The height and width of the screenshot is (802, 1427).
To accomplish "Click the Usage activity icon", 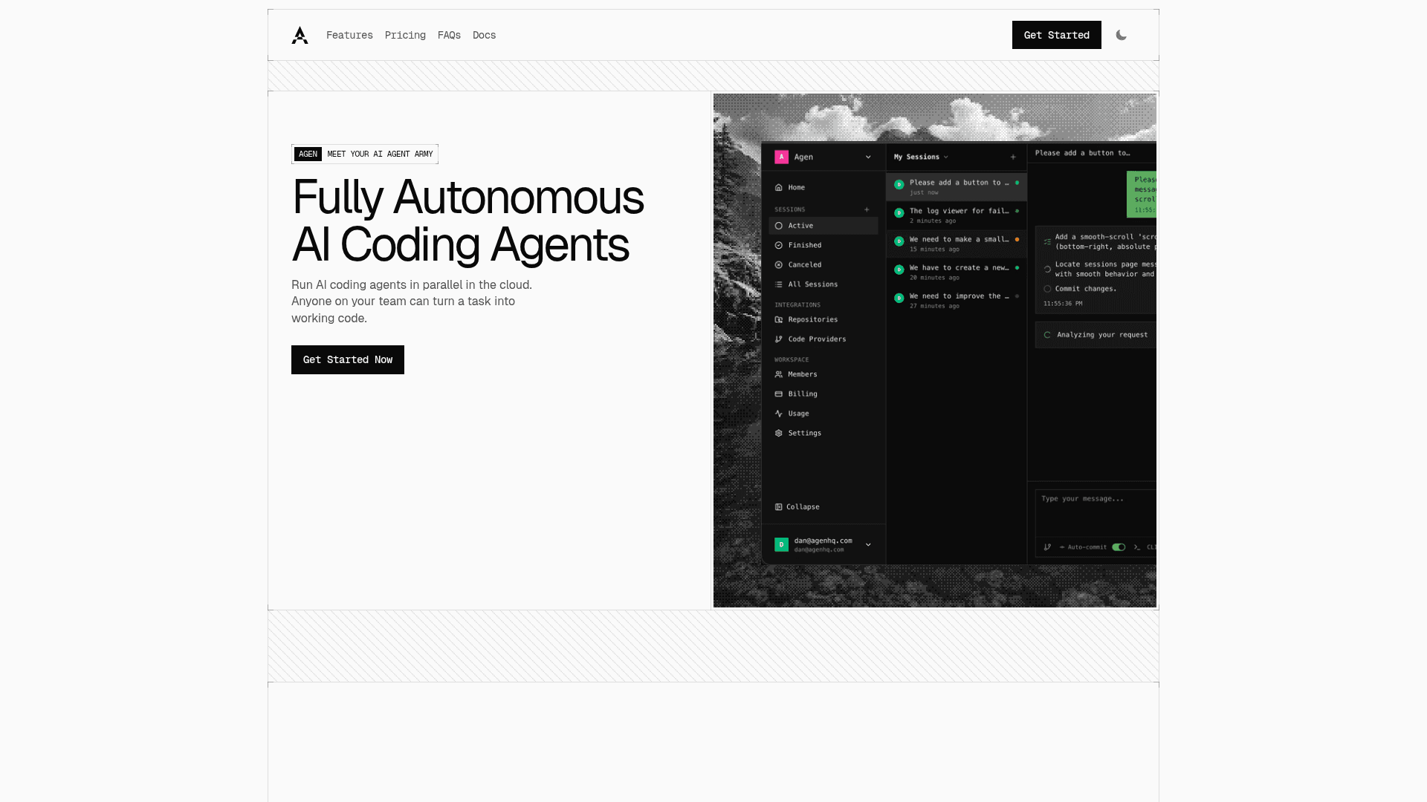I will point(778,414).
